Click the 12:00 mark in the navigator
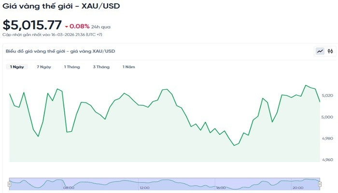The height and width of the screenshot is (193, 338). 144,188
